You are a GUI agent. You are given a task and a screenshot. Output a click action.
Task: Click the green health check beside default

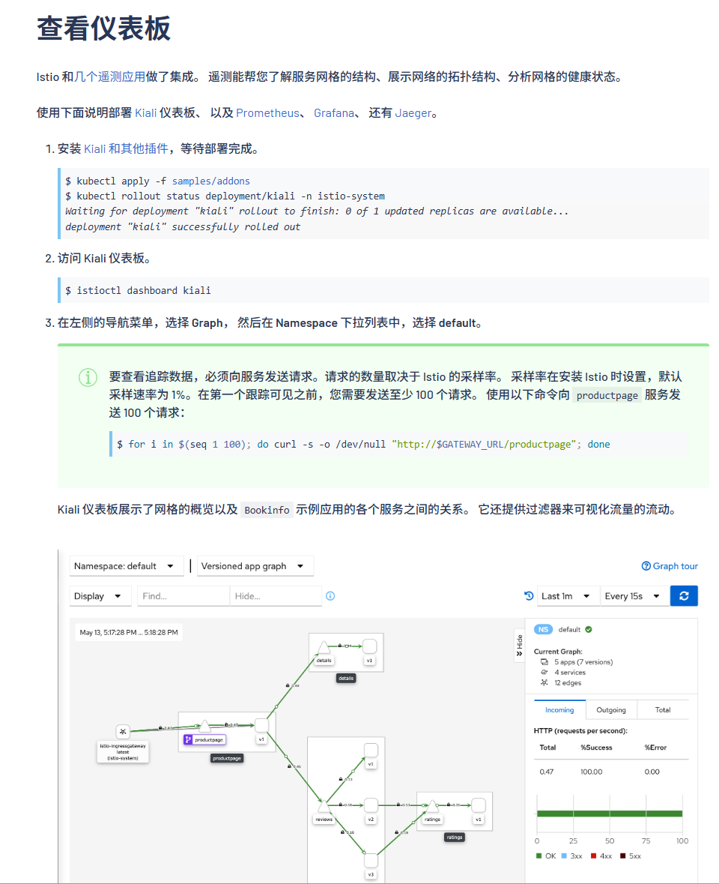click(x=589, y=629)
